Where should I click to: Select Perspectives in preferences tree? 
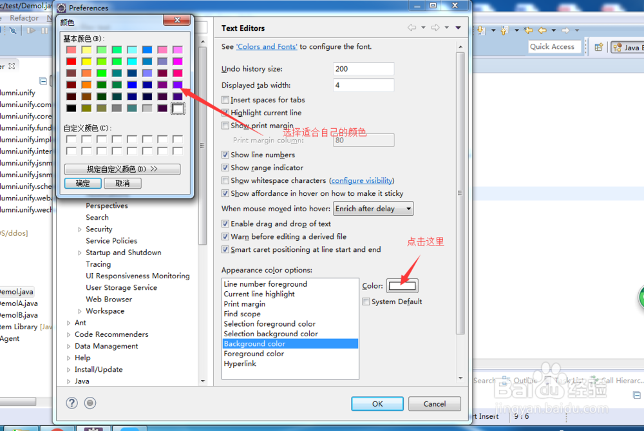click(x=107, y=206)
